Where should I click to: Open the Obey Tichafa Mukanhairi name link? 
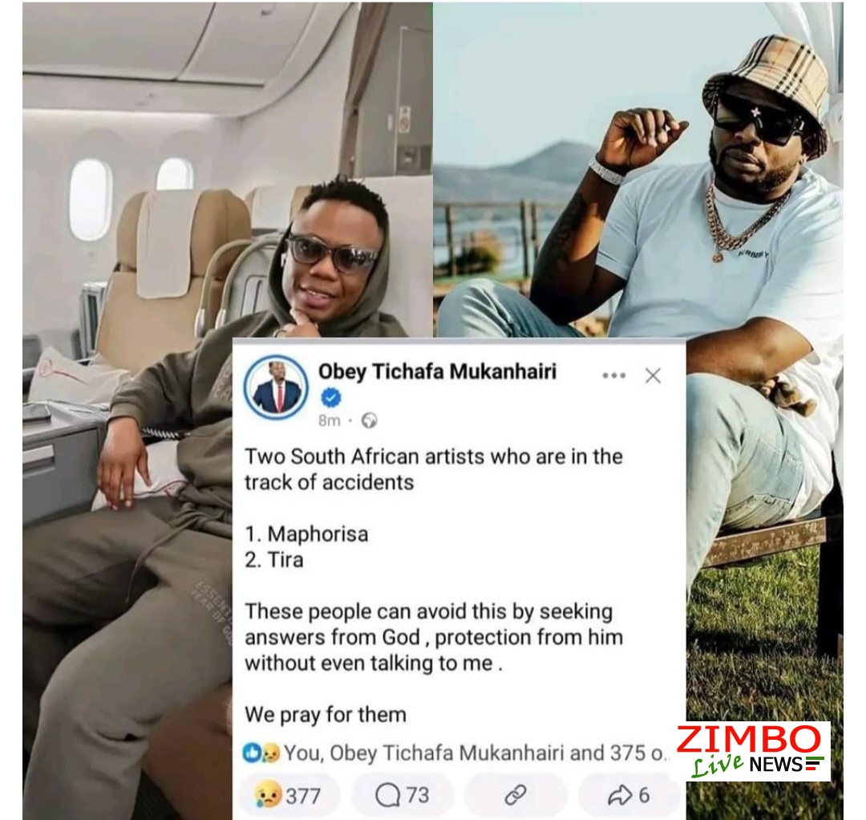click(x=437, y=371)
